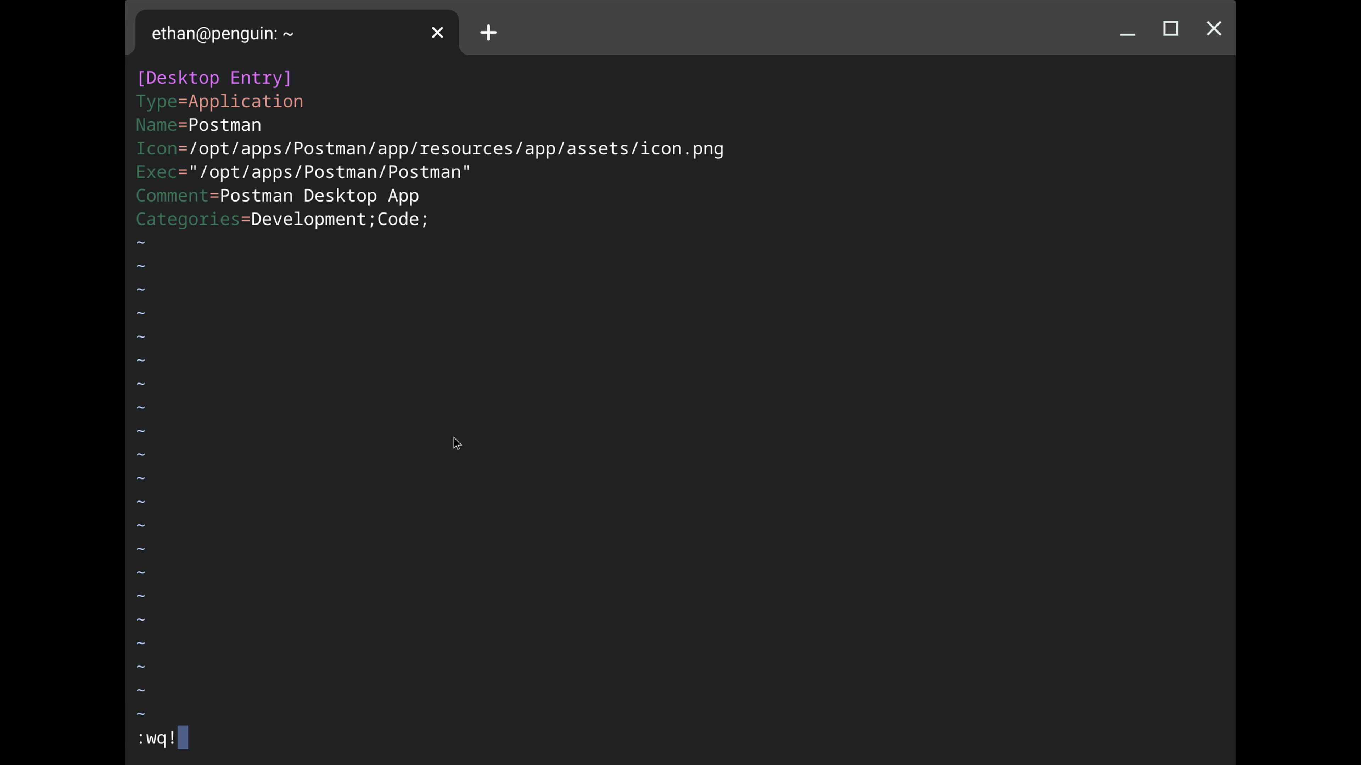Screen dimensions: 1361x765
Task: Click the Comment=Postman Desktop App line
Action: point(278,196)
